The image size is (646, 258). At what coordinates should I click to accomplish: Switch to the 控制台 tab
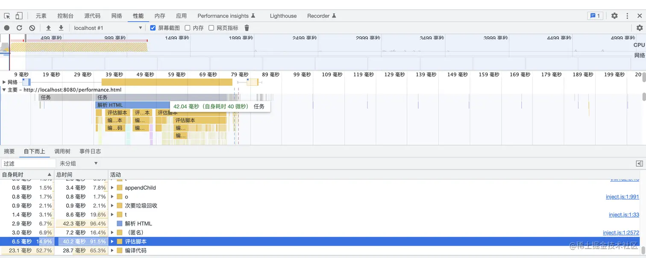pyautogui.click(x=65, y=16)
